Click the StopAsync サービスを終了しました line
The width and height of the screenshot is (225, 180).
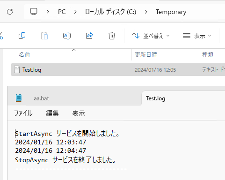click(x=65, y=160)
